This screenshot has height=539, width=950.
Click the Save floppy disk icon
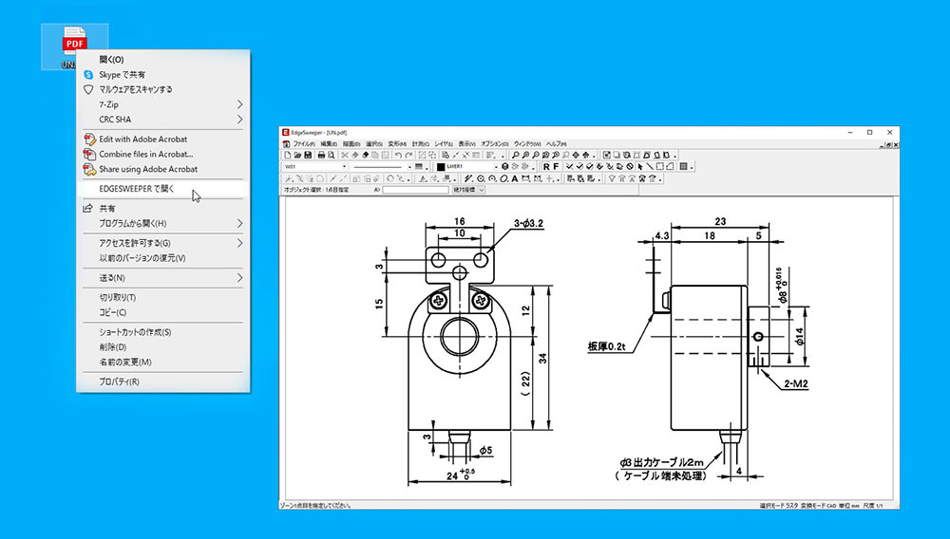pos(308,155)
